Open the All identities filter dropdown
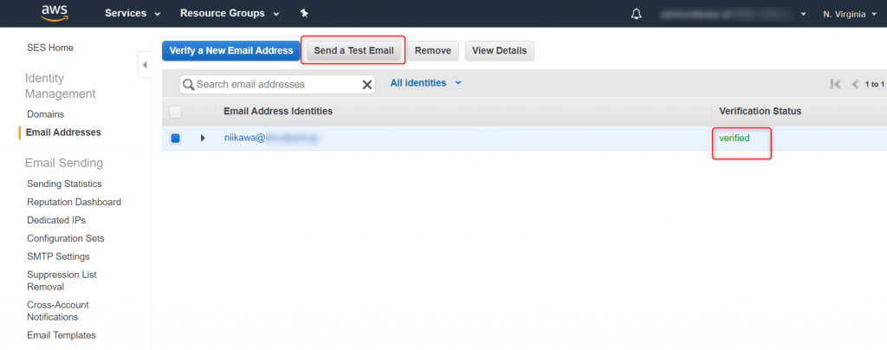This screenshot has height=350, width=887. click(x=425, y=83)
